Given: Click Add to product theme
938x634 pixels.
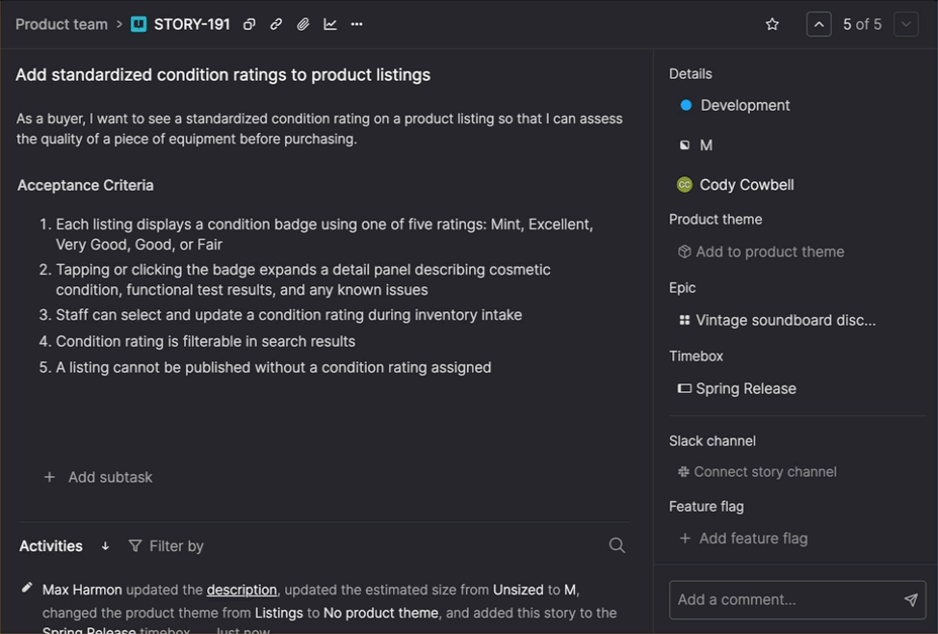Looking at the screenshot, I should point(769,251).
